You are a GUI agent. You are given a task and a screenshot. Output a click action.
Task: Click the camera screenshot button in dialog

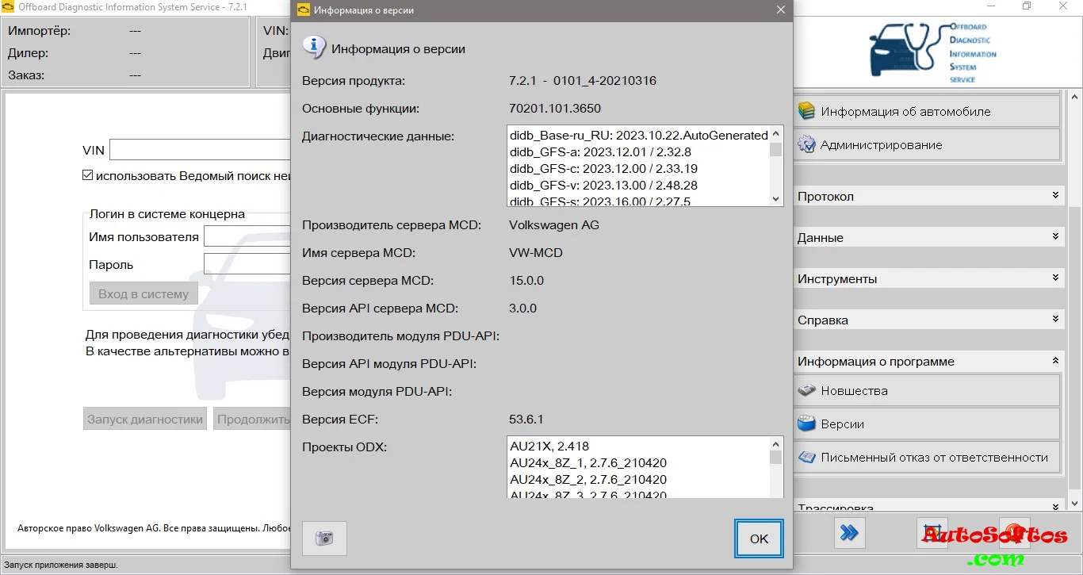point(324,539)
